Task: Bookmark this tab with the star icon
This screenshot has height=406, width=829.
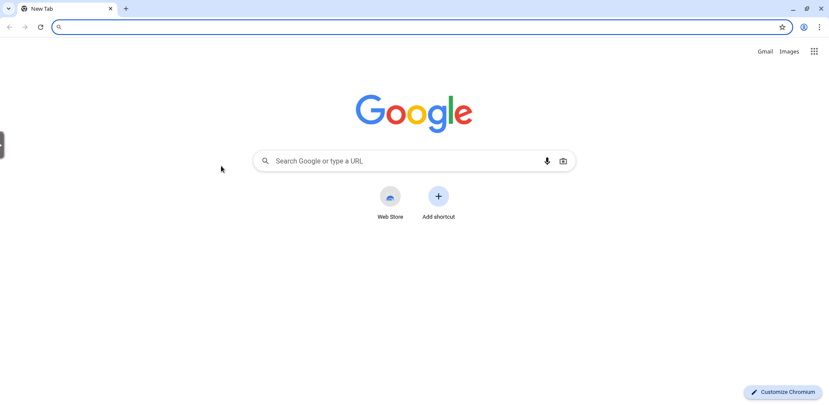Action: click(x=782, y=27)
